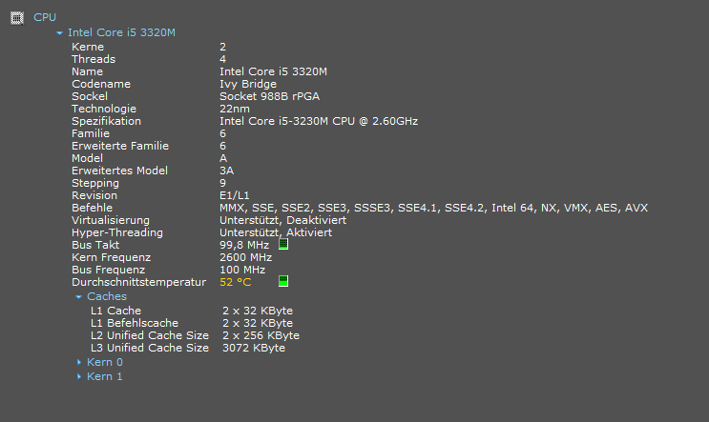Click the L3 Unified Cache Size value 3072 KByte

[x=254, y=348]
